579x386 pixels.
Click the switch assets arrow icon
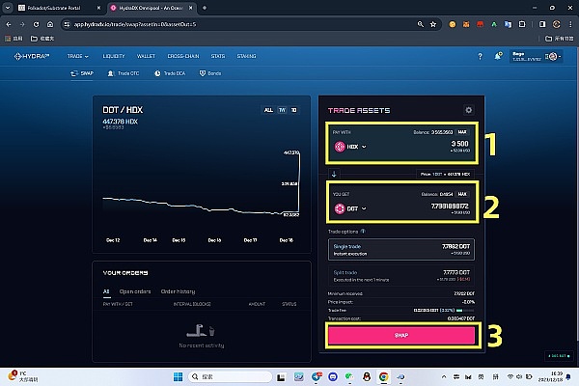tap(334, 174)
